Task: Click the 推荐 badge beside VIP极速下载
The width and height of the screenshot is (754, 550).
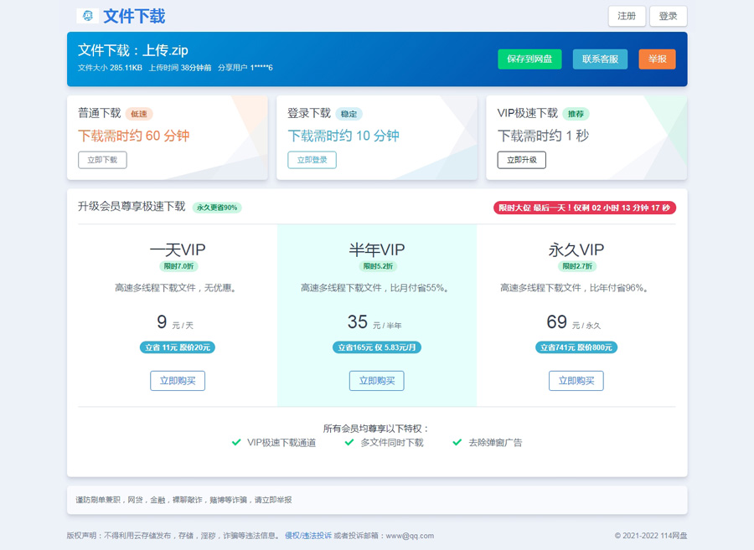Action: click(576, 114)
